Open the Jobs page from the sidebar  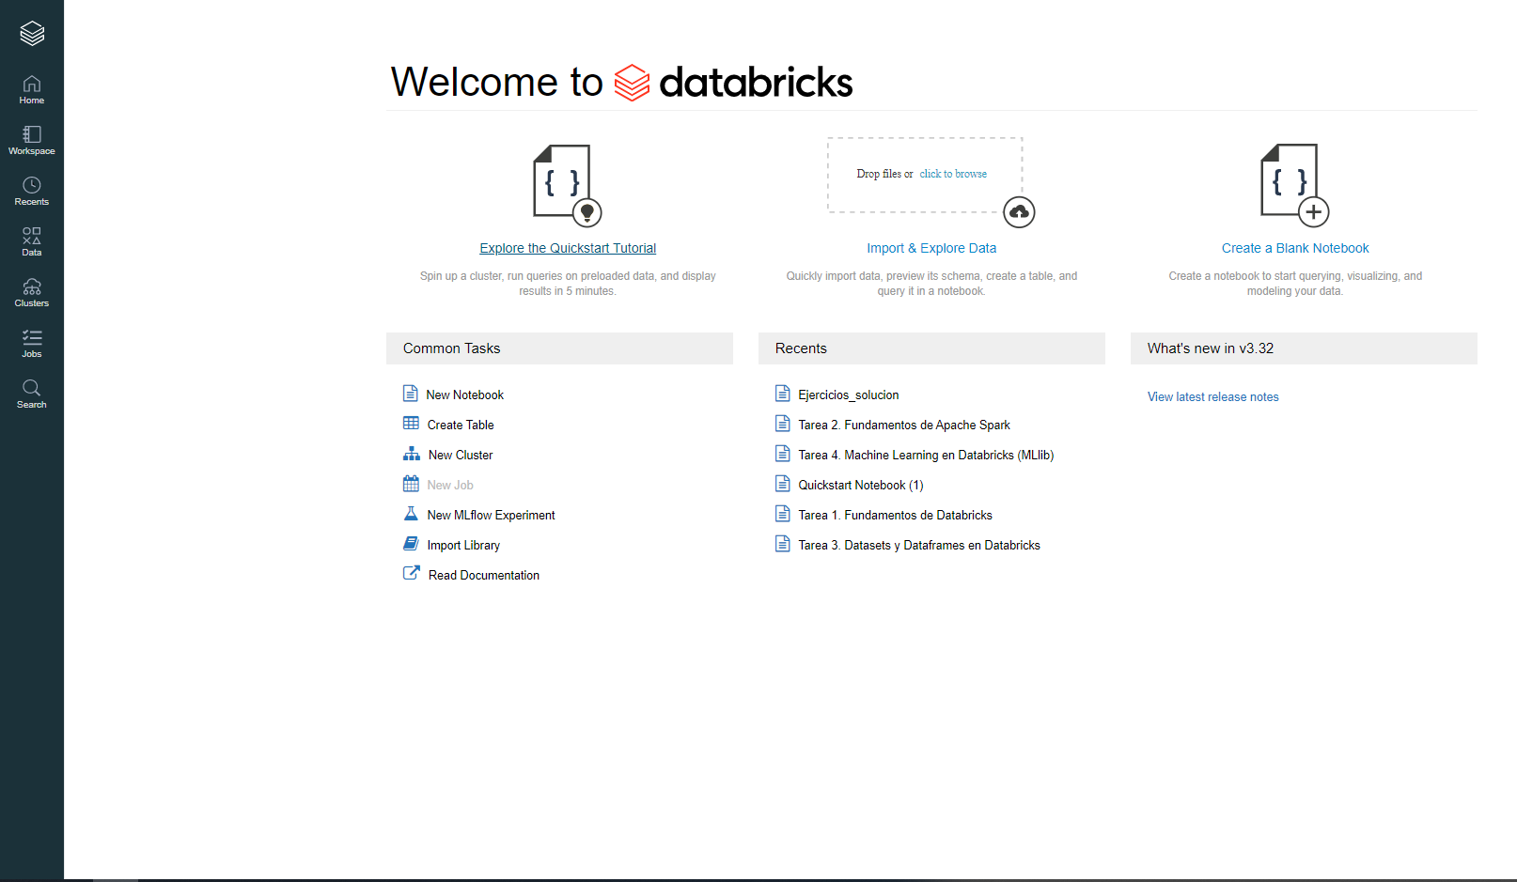click(x=32, y=344)
